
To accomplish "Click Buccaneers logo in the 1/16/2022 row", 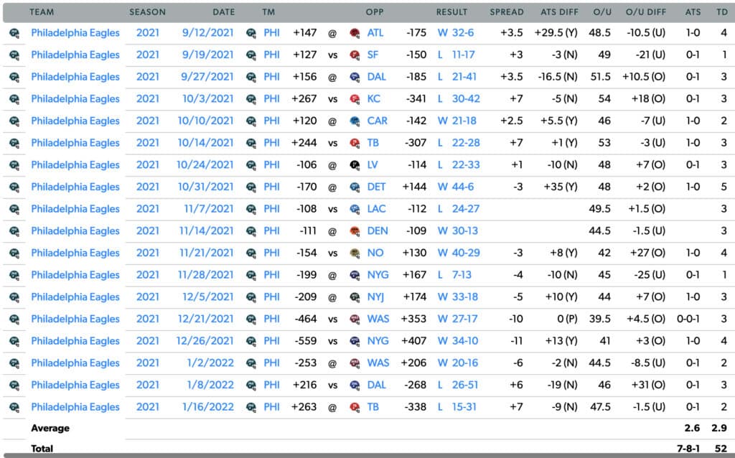I will click(355, 407).
